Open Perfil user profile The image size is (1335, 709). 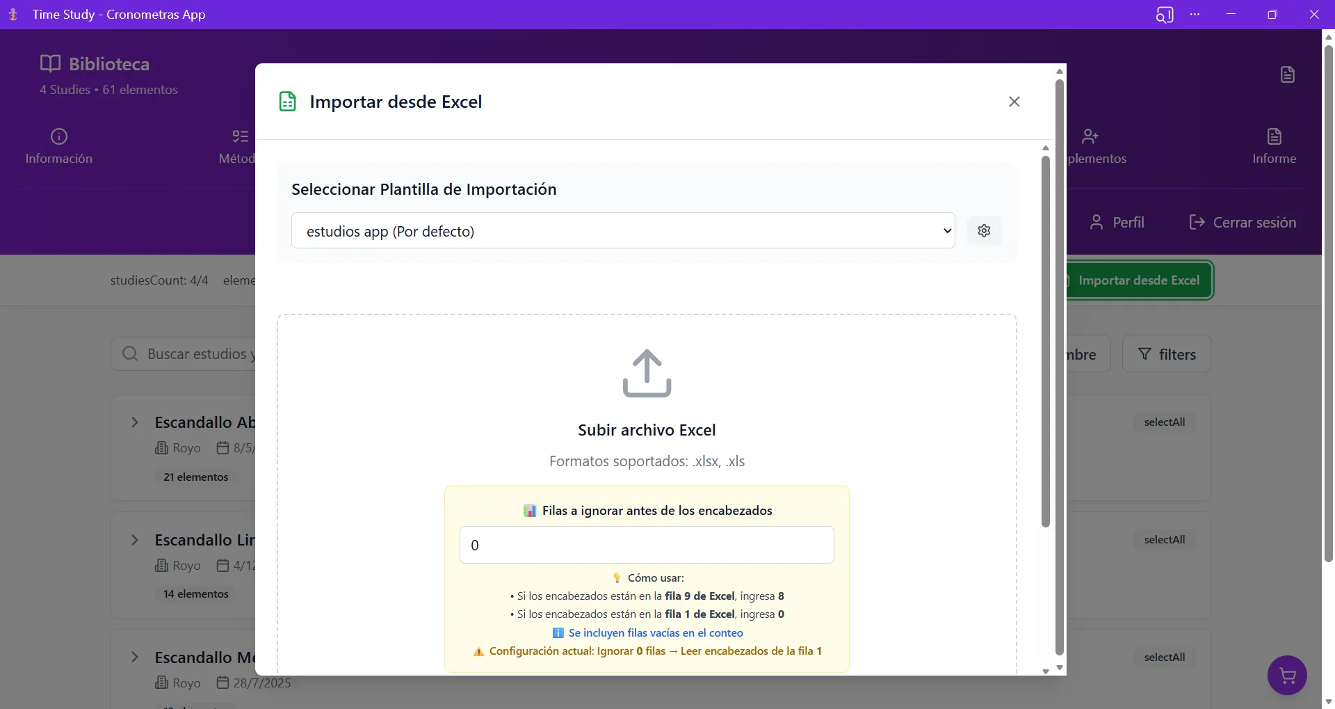pos(1117,223)
